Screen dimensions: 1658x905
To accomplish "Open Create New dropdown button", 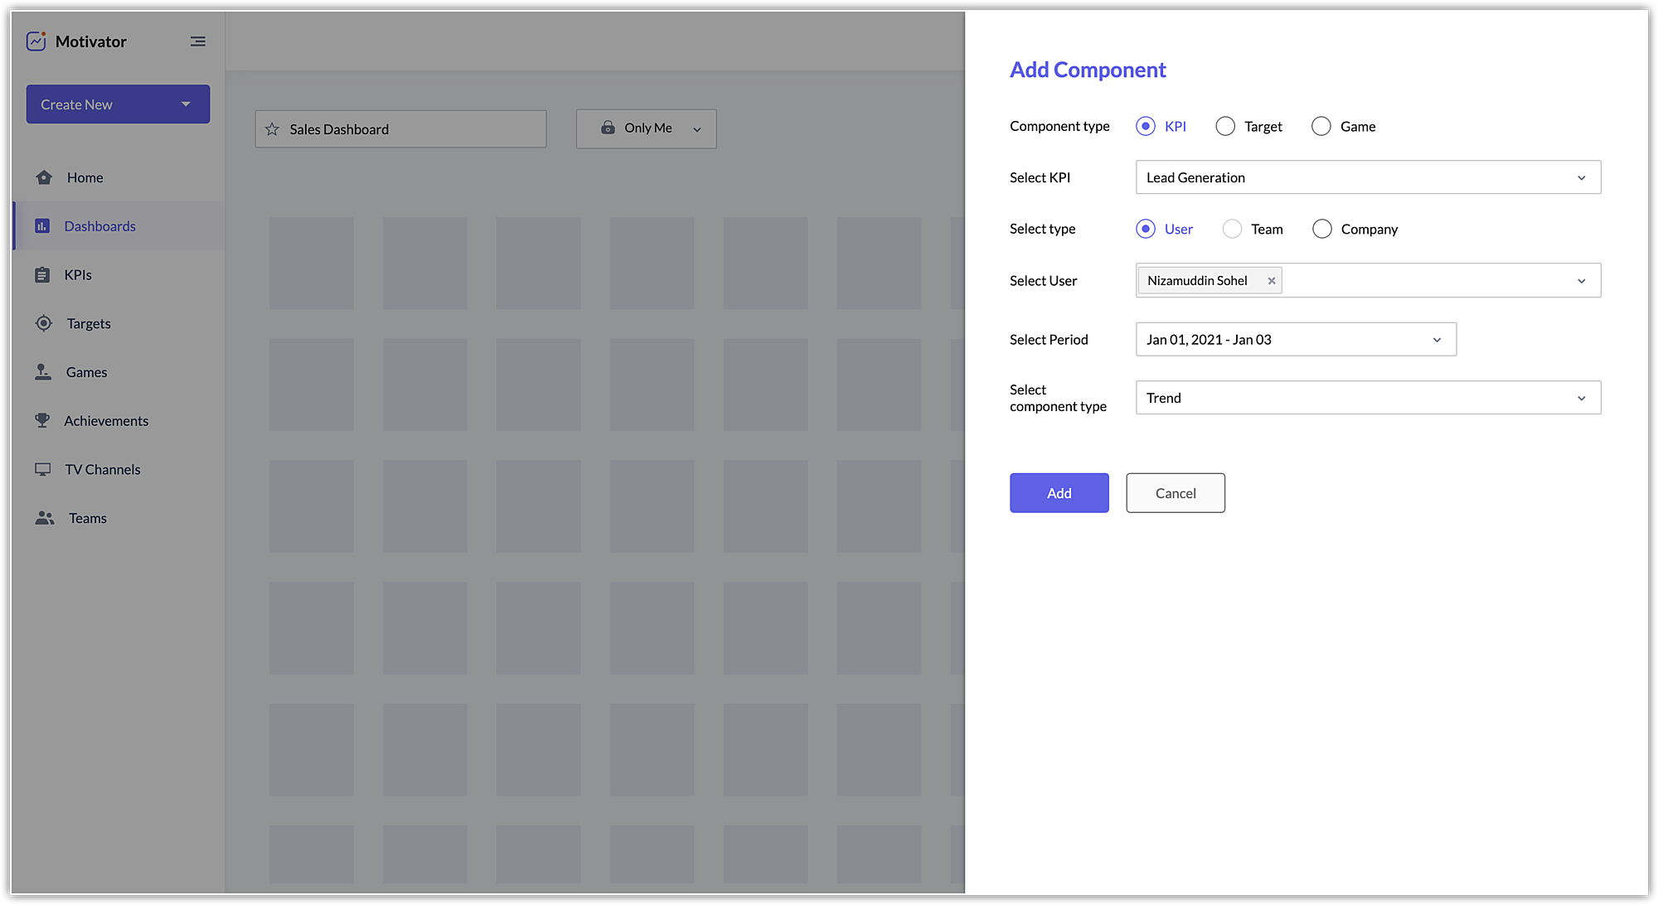I will tap(118, 104).
